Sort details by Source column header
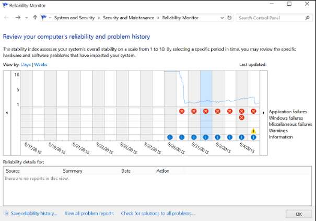Image resolution: width=316 pixels, height=221 pixels. 13,171
